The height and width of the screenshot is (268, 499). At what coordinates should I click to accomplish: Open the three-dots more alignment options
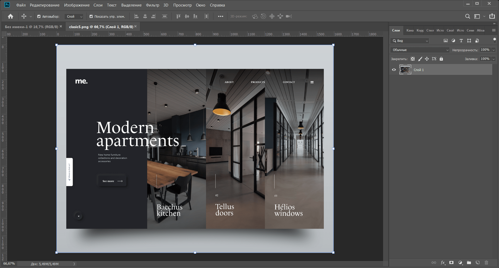point(220,16)
